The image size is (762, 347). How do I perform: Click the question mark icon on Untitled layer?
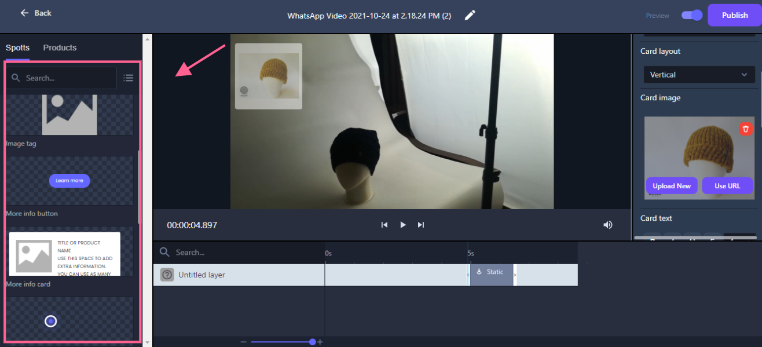(x=167, y=275)
